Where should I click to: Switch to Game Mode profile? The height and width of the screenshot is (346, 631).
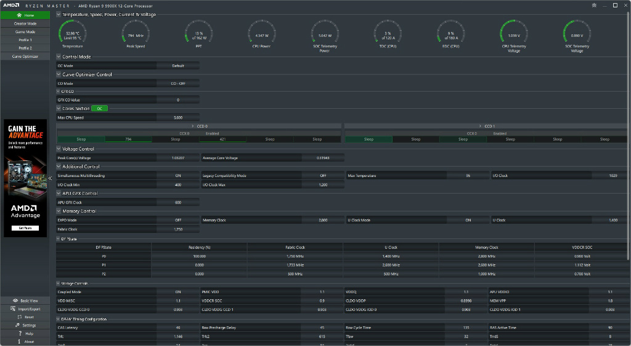[x=25, y=32]
